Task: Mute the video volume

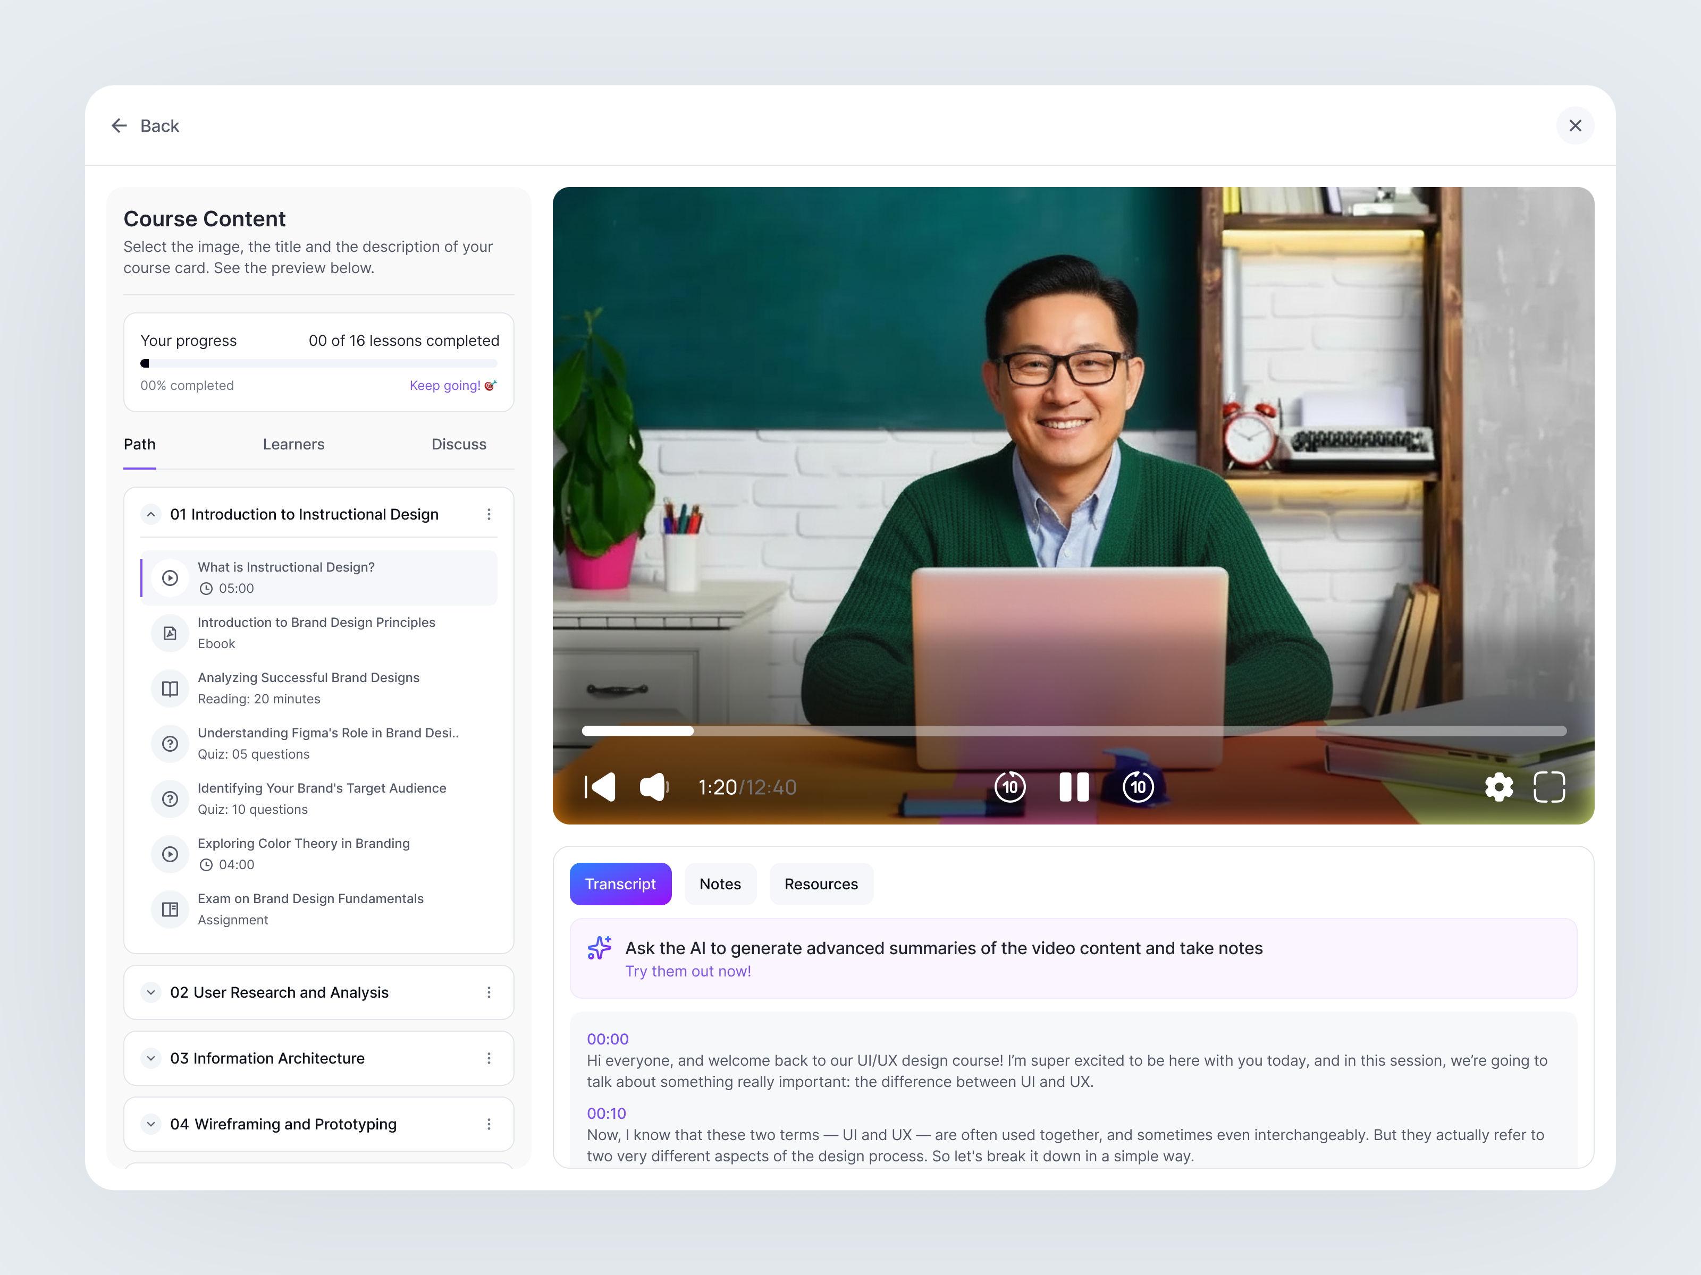Action: click(652, 786)
